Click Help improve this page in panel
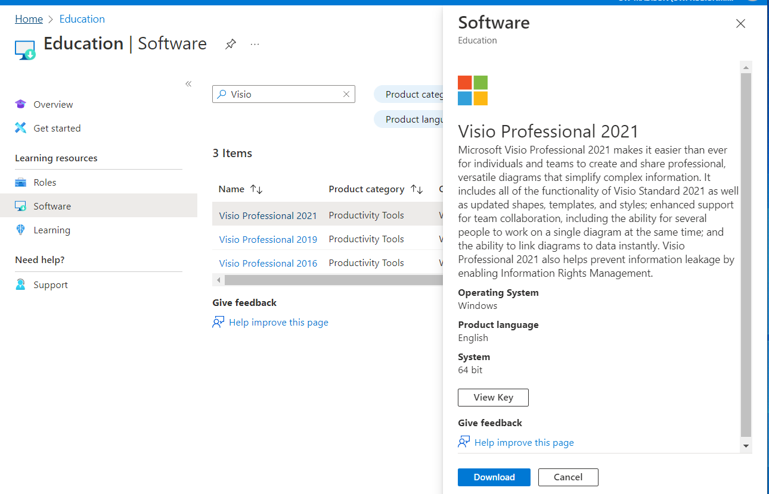 tap(524, 442)
